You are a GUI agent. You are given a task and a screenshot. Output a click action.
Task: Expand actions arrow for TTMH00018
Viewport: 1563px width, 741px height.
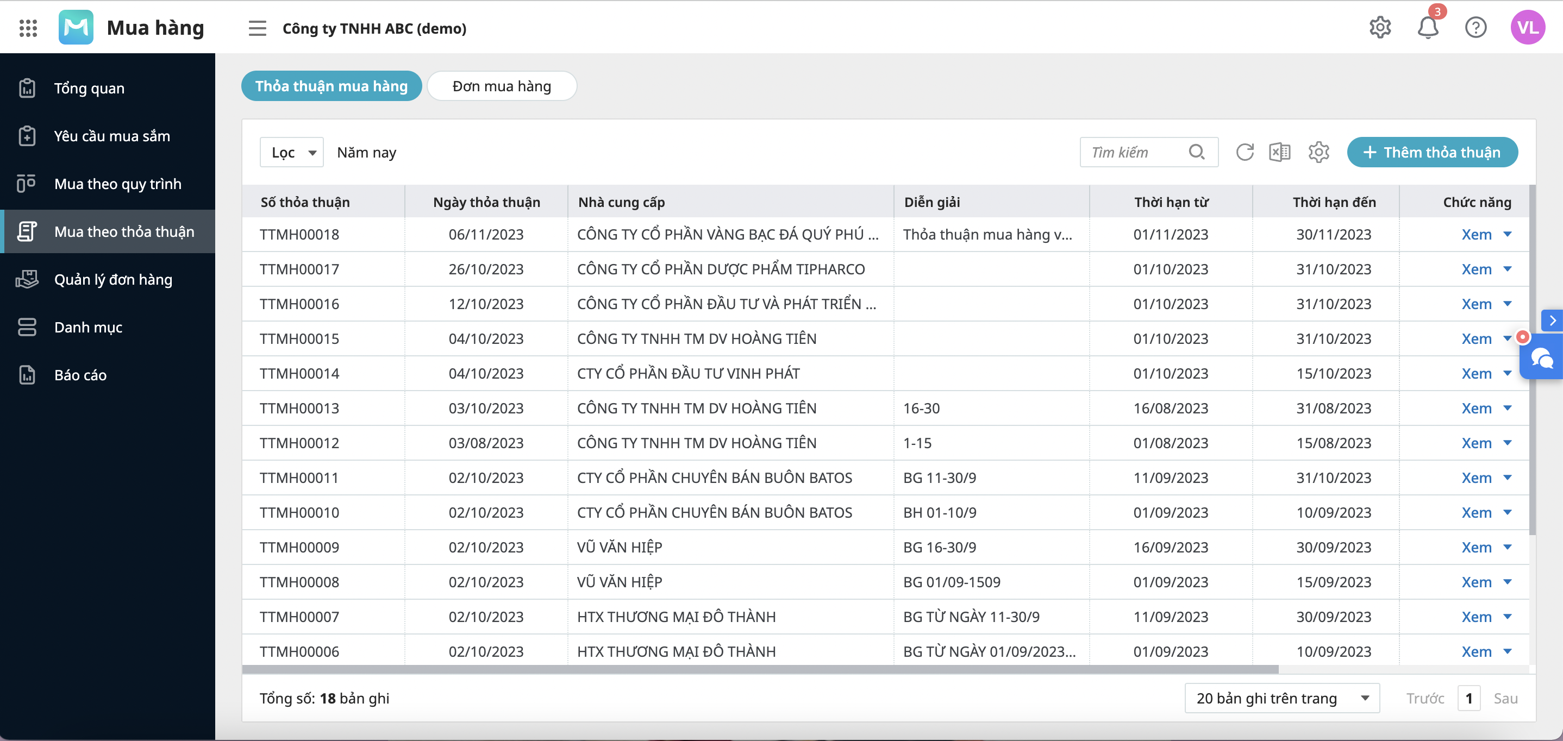[x=1507, y=234]
